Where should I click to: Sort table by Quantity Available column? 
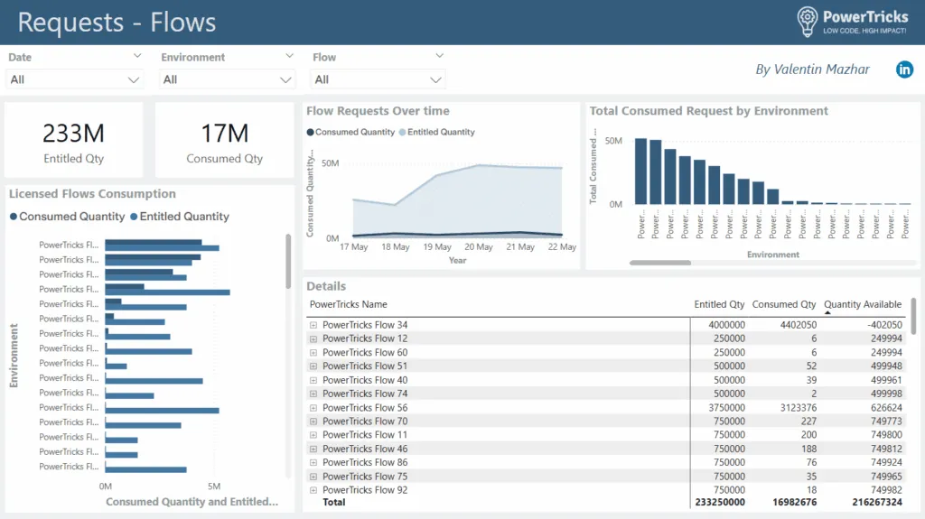point(863,304)
